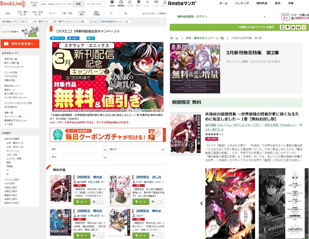Image resolution: width=309 pixels, height=239 pixels.
Task: Open the BookLive shopping cart icon
Action: (x=139, y=4)
